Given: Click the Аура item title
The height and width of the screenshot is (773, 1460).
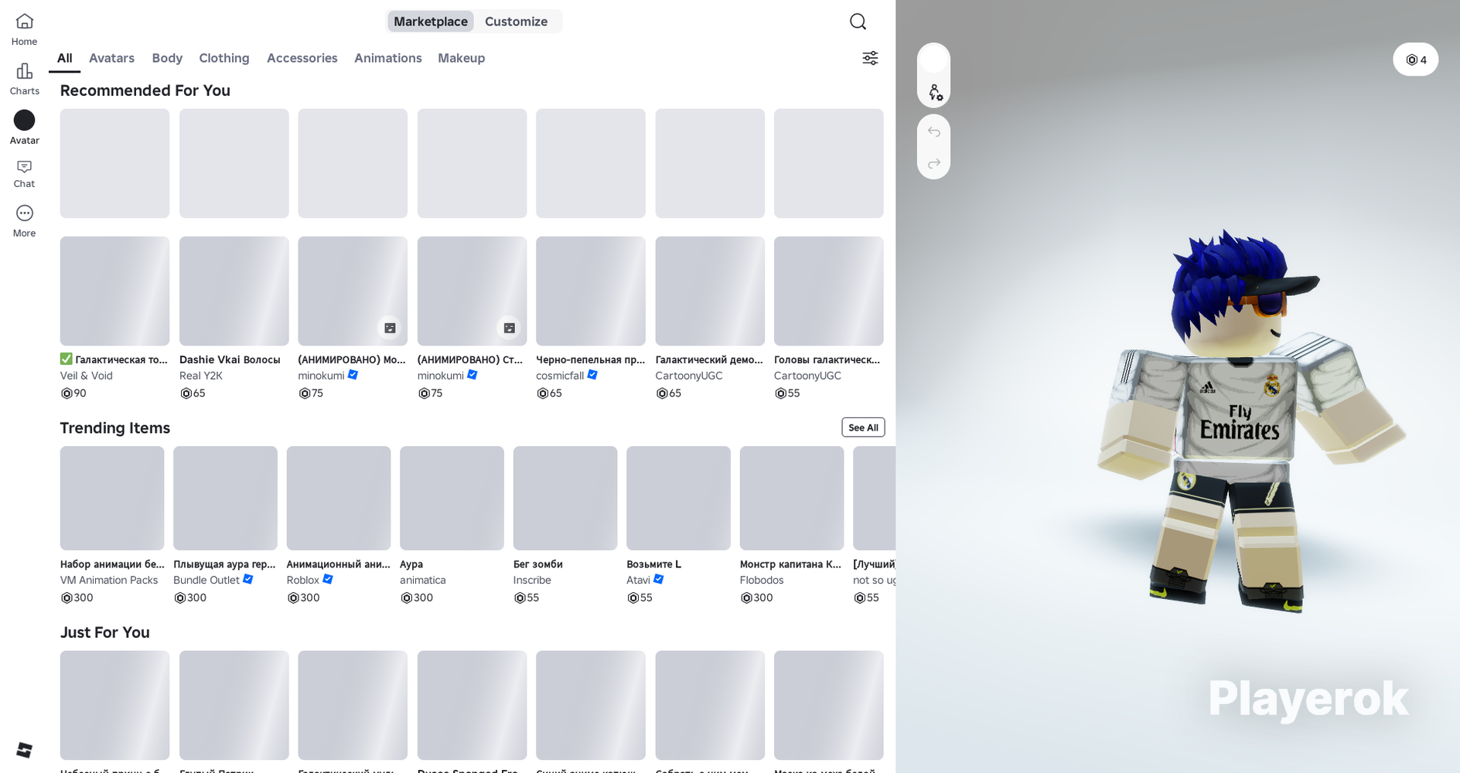Looking at the screenshot, I should [411, 564].
